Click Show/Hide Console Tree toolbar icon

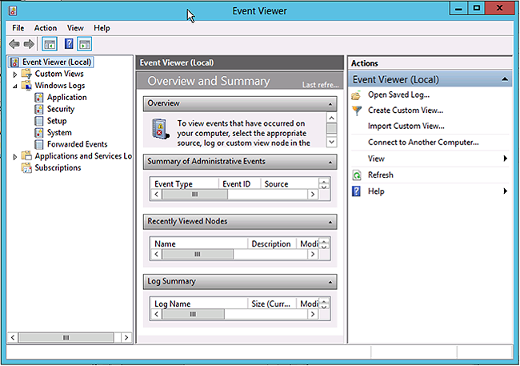(50, 44)
